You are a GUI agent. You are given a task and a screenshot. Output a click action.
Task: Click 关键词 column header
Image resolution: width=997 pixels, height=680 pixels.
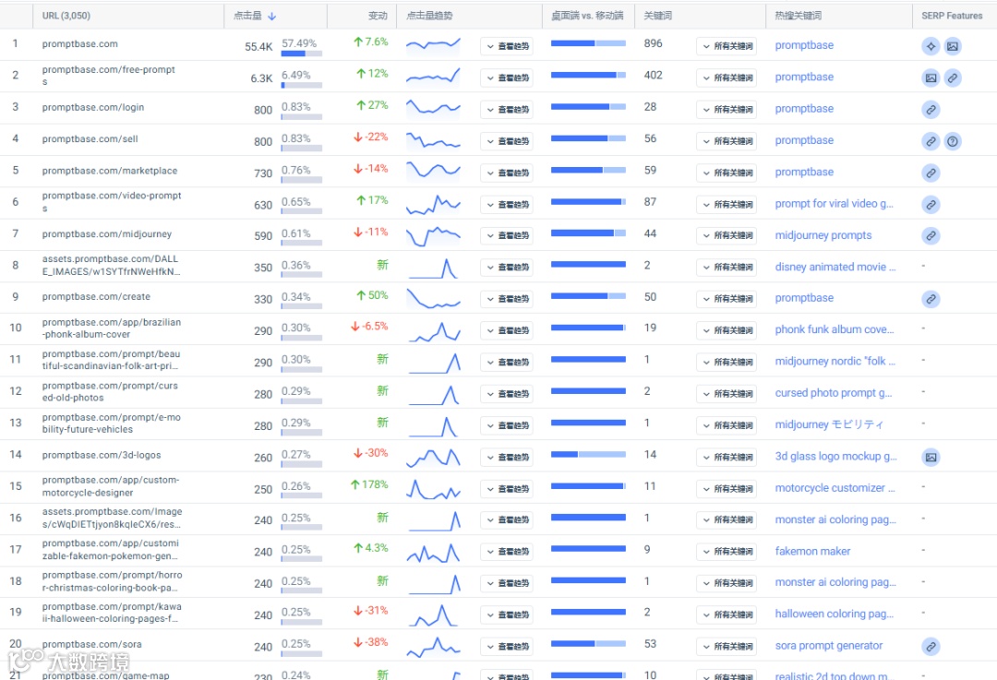click(657, 16)
